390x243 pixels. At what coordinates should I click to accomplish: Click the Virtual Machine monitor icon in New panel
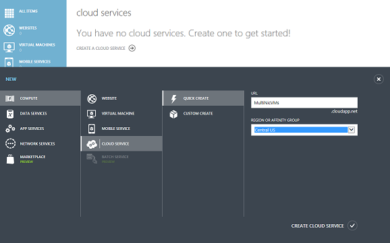(92, 114)
